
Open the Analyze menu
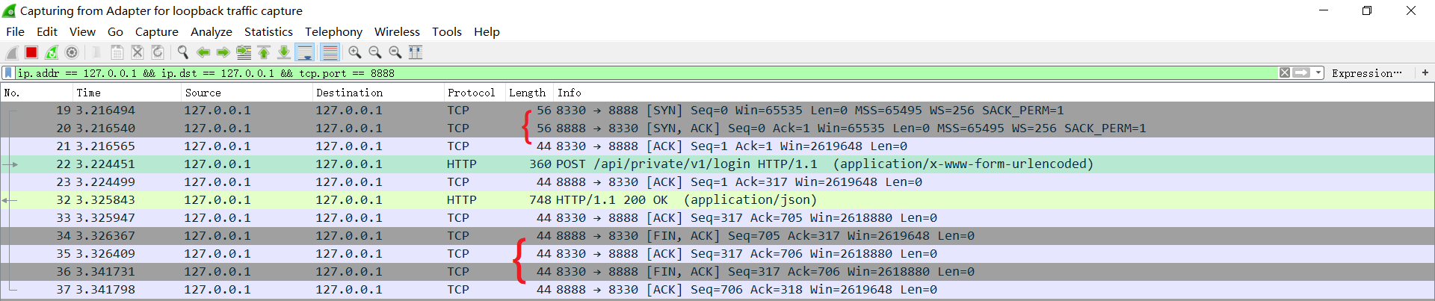pyautogui.click(x=211, y=31)
